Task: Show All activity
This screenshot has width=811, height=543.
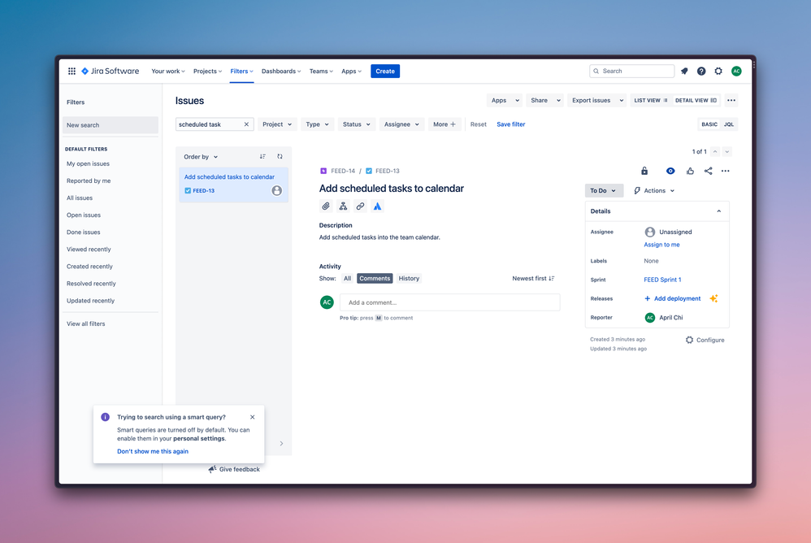Action: click(x=347, y=278)
